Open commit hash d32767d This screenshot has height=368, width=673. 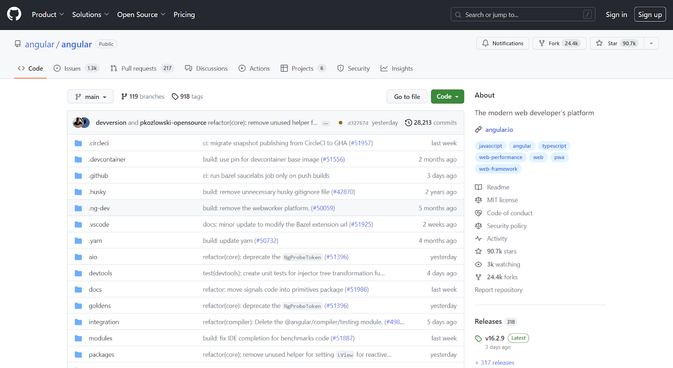tap(358, 123)
